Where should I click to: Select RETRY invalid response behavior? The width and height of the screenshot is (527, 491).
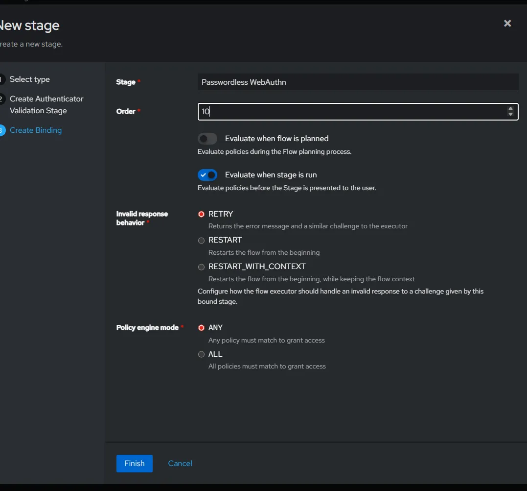click(x=201, y=214)
